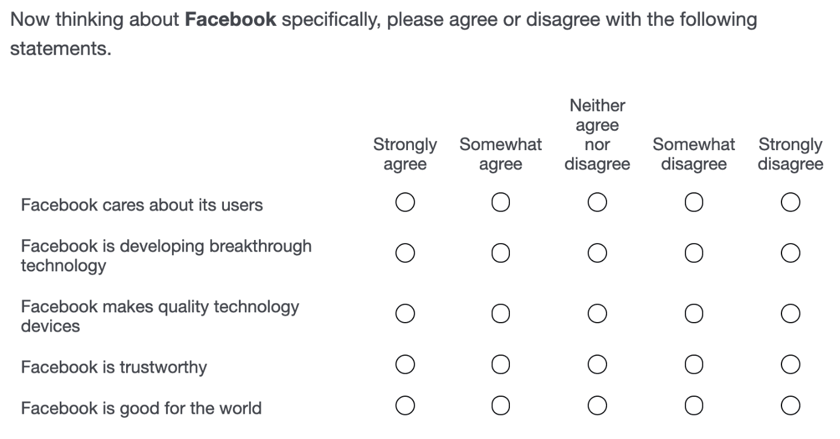Mark Strongly disagree for Facebook is trustworthy
This screenshot has height=439, width=840.
(x=791, y=364)
